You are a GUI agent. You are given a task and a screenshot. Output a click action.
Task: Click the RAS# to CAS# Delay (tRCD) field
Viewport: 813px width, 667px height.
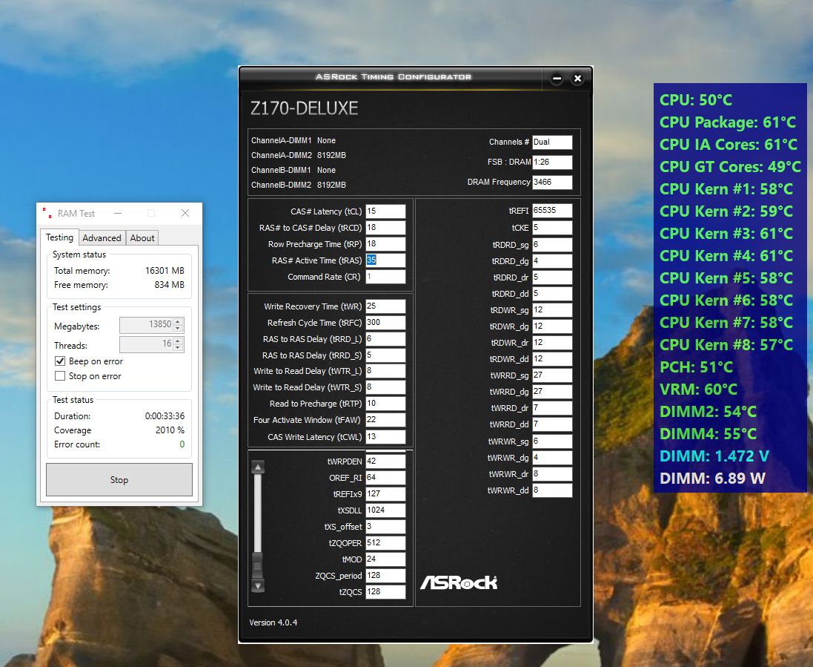pyautogui.click(x=385, y=228)
